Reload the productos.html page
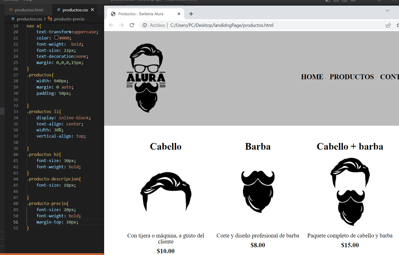Screen dimensions: 399x255 pos(132,25)
